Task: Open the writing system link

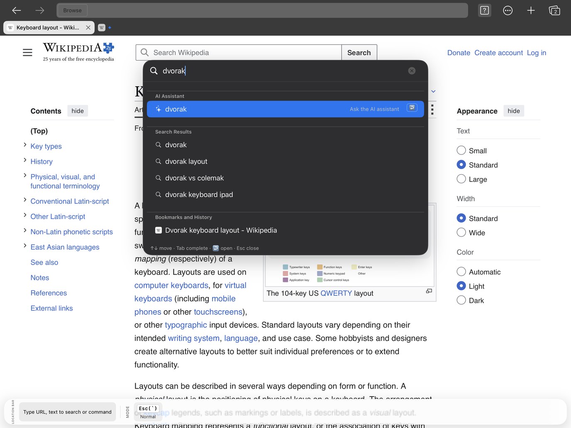Action: point(194,338)
